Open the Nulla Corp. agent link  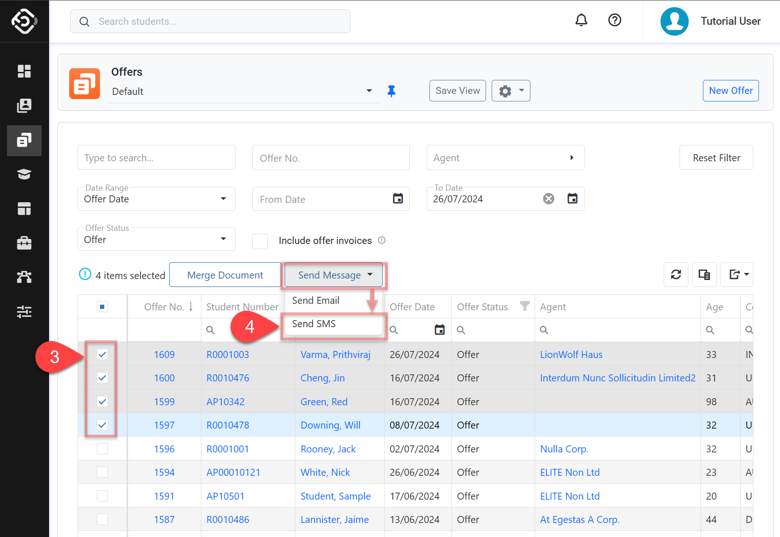(x=564, y=449)
